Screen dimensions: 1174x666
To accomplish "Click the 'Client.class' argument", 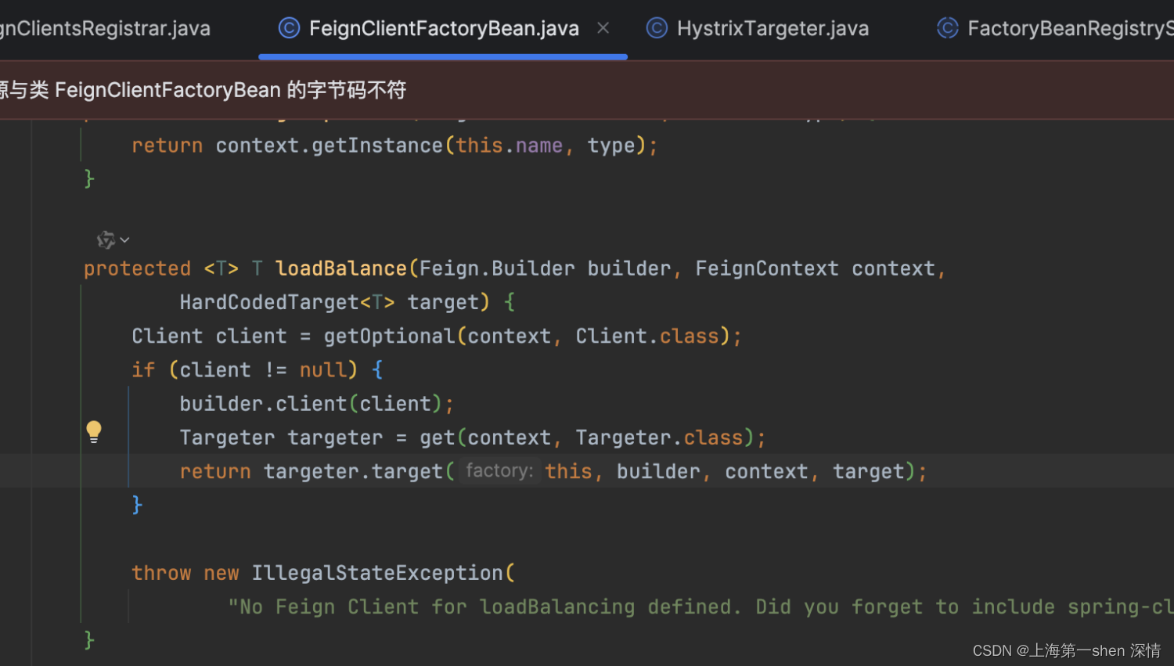I will 647,336.
